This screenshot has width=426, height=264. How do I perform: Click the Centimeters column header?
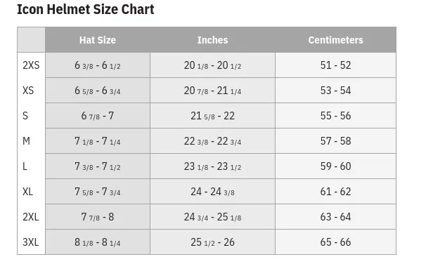pyautogui.click(x=335, y=40)
